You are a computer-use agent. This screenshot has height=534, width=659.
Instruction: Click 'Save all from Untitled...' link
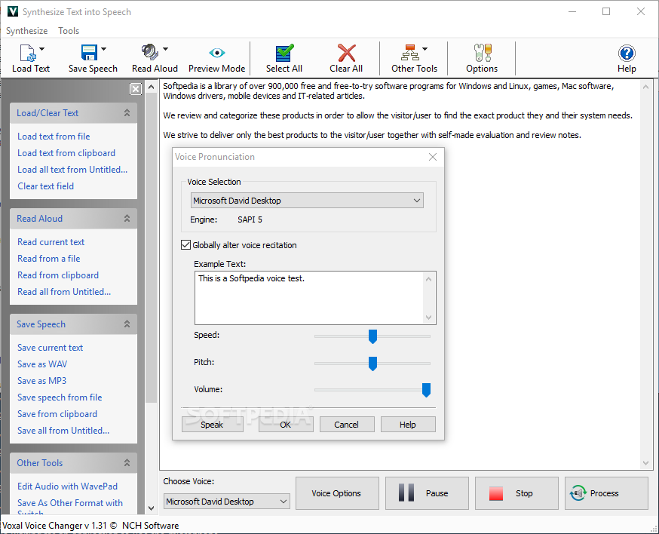coord(63,431)
